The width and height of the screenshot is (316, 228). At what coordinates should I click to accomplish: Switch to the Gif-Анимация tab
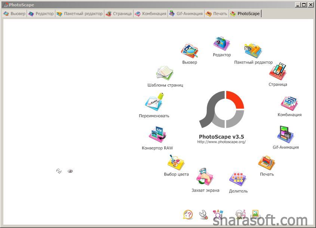point(186,14)
